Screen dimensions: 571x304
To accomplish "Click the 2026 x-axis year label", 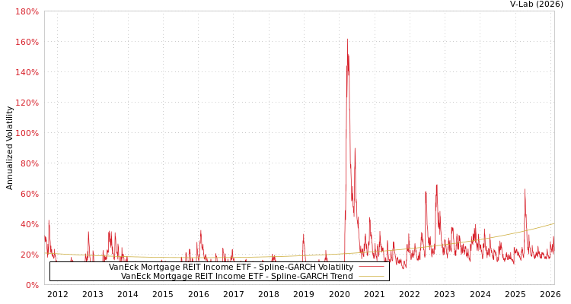I will point(550,294).
